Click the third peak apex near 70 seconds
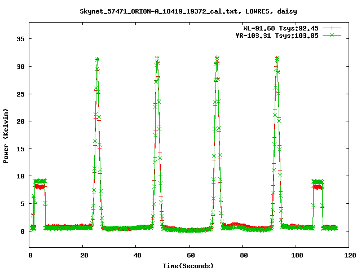This screenshot has height=271, width=361. tap(217, 58)
